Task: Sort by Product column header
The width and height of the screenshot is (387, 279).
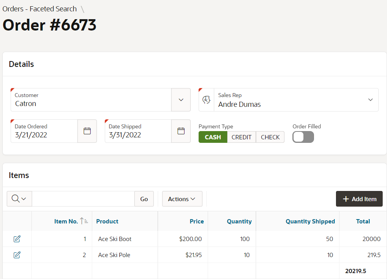Action: (x=107, y=221)
